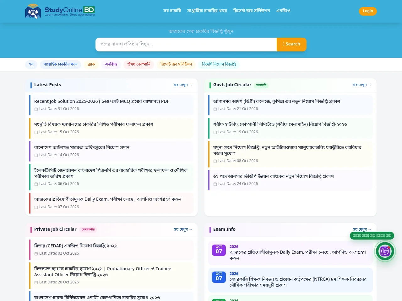The height and width of the screenshot is (301, 402).
Task: Click calendar icon beside Last Date: 14 Oct 2026
Action: (36, 155)
